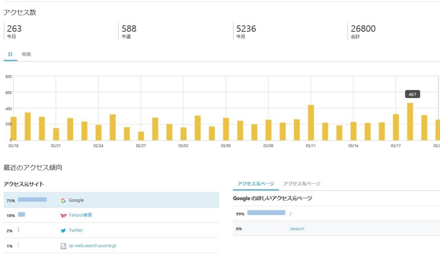
Task: Switch to the 日 daily tab
Action: click(10, 54)
